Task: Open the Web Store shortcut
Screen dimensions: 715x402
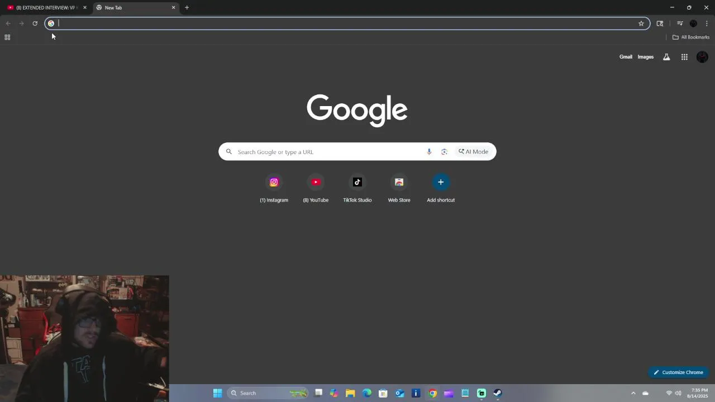Action: click(399, 189)
